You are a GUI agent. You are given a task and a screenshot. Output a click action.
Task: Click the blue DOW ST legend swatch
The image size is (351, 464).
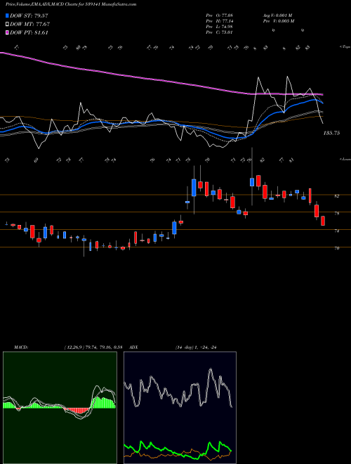click(x=7, y=15)
